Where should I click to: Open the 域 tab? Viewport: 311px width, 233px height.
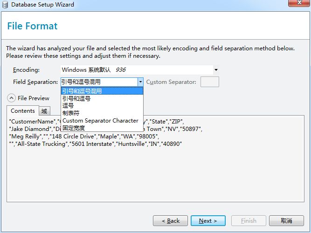coord(44,111)
